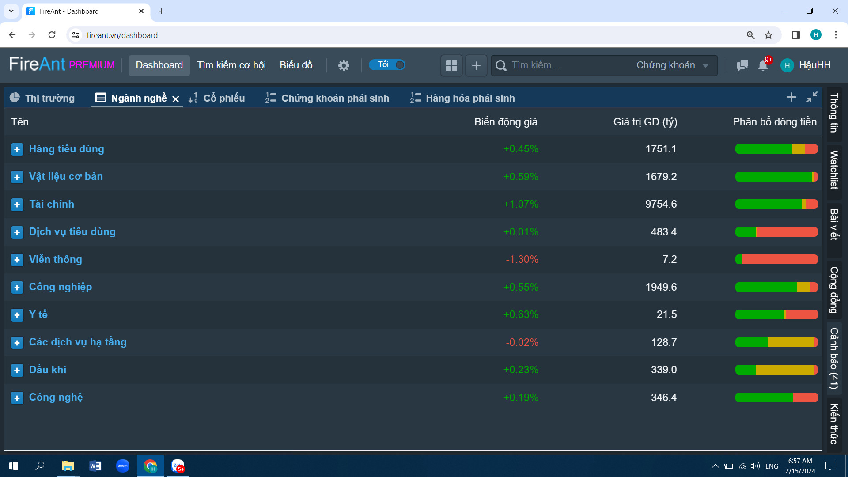This screenshot has height=477, width=848.
Task: Click the HậuHH user avatar
Action: point(787,65)
